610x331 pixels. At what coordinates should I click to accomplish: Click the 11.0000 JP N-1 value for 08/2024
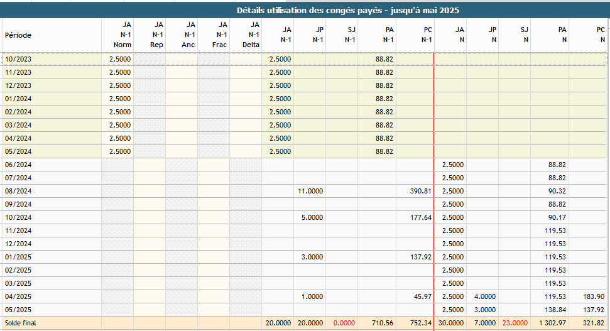click(310, 192)
